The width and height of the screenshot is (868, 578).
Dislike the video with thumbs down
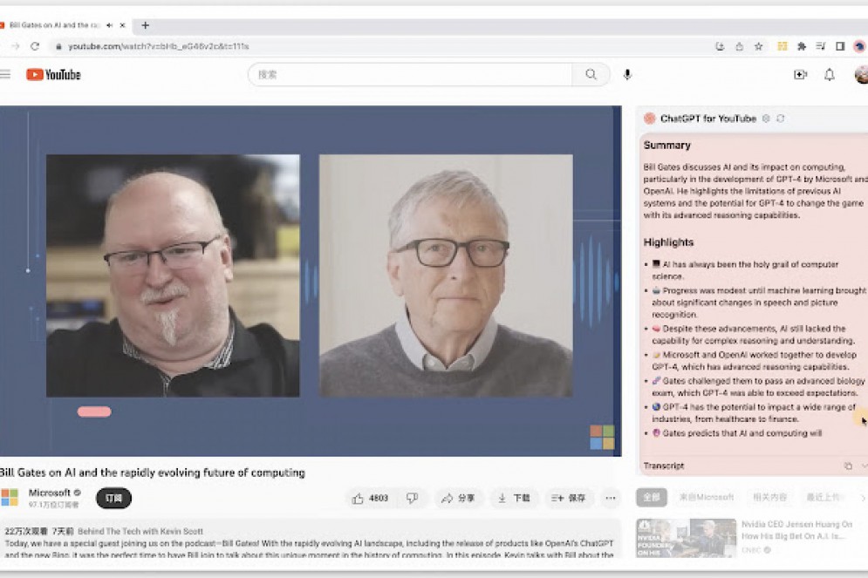[412, 499]
